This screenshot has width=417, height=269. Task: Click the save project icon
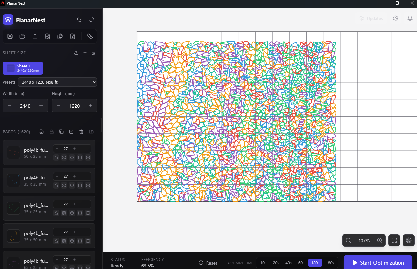tap(10, 36)
